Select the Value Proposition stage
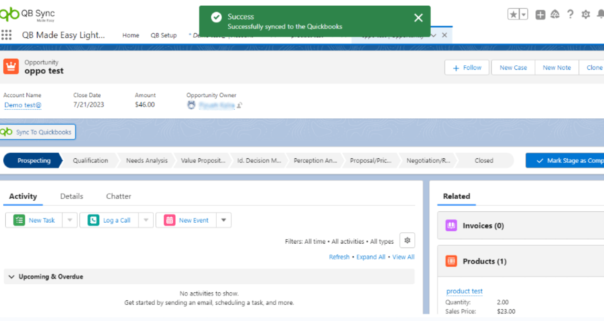 click(203, 161)
